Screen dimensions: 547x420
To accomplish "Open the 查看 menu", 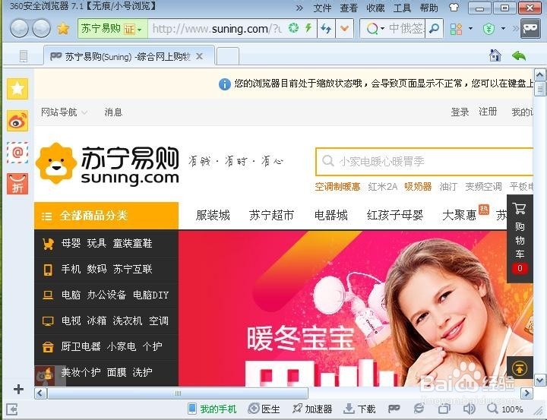I will tap(349, 8).
